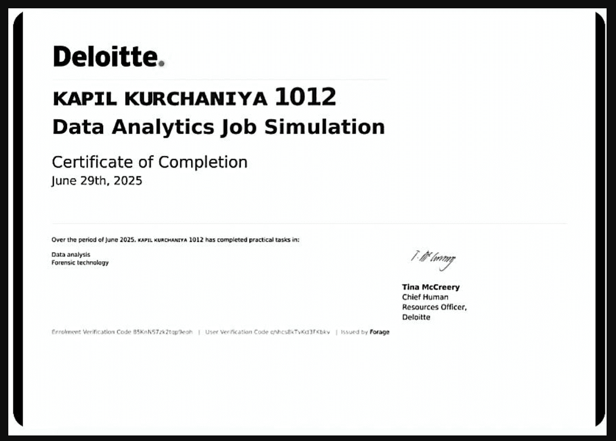Click the 'Chief Human Resources Officer, Deloitte' title

[434, 307]
